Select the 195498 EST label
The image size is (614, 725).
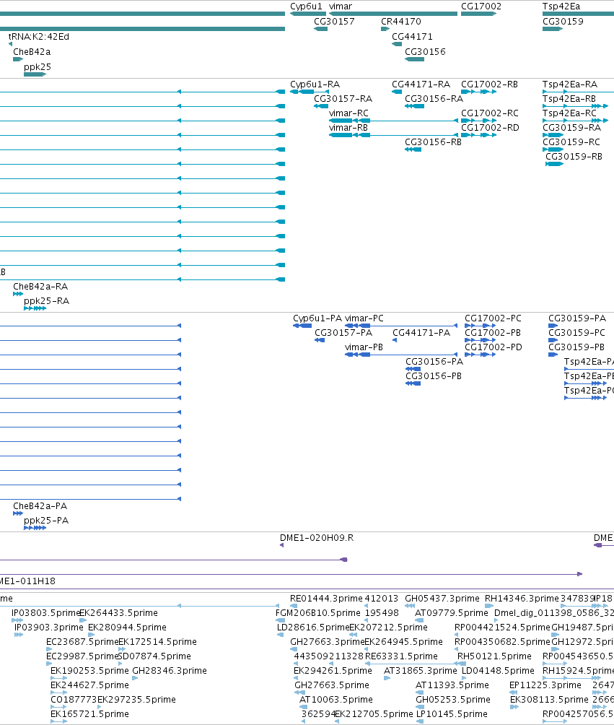pyautogui.click(x=382, y=613)
